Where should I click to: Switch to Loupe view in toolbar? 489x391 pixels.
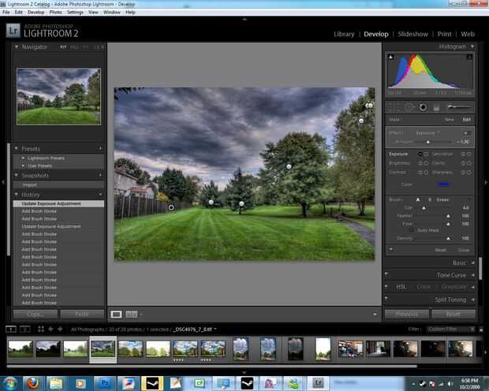click(x=116, y=315)
